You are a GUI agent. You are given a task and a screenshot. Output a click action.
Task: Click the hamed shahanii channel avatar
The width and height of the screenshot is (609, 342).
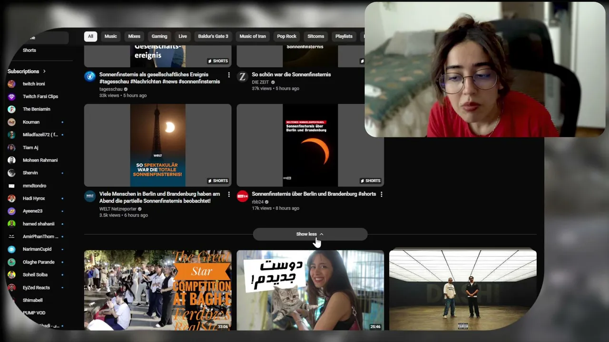(11, 224)
